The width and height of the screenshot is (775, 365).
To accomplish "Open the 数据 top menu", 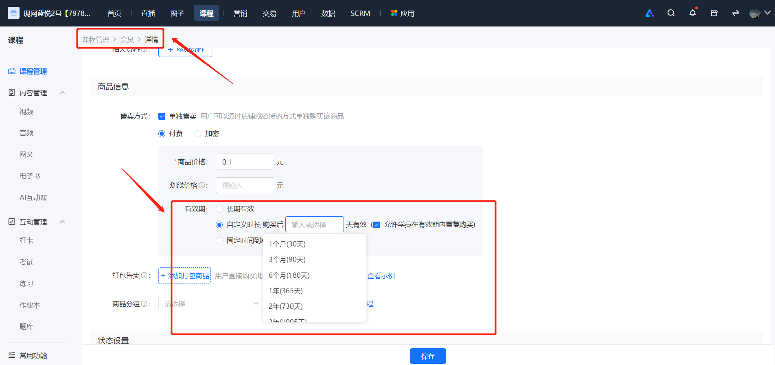I will pos(328,13).
